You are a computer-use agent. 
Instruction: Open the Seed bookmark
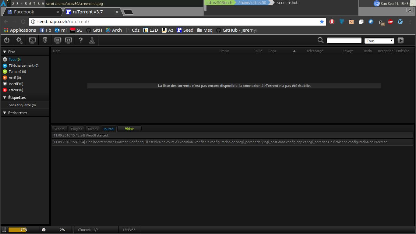pyautogui.click(x=185, y=30)
